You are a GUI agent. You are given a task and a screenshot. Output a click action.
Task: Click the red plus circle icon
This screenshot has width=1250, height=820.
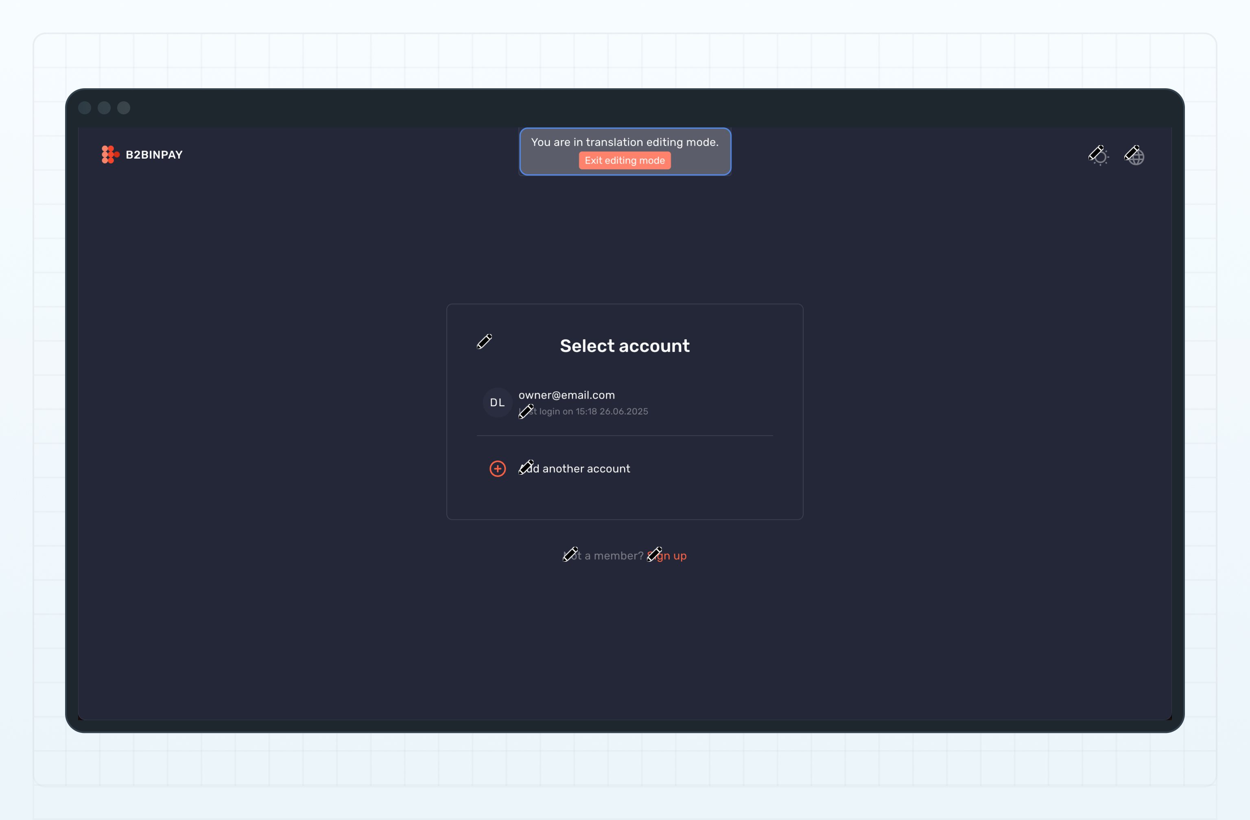(x=497, y=468)
